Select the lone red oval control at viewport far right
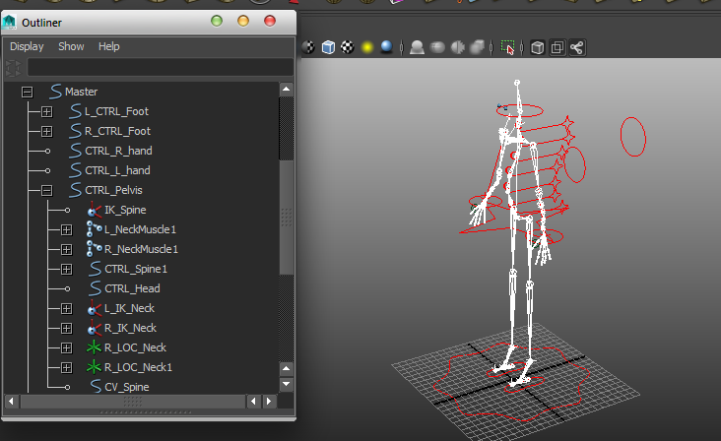The image size is (721, 441). coord(633,137)
